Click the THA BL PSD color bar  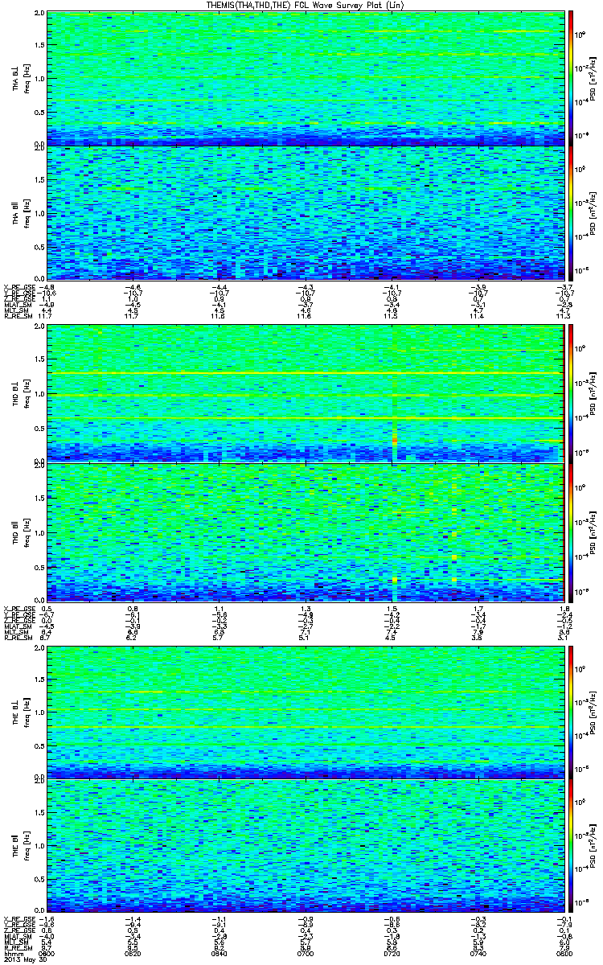(x=571, y=79)
